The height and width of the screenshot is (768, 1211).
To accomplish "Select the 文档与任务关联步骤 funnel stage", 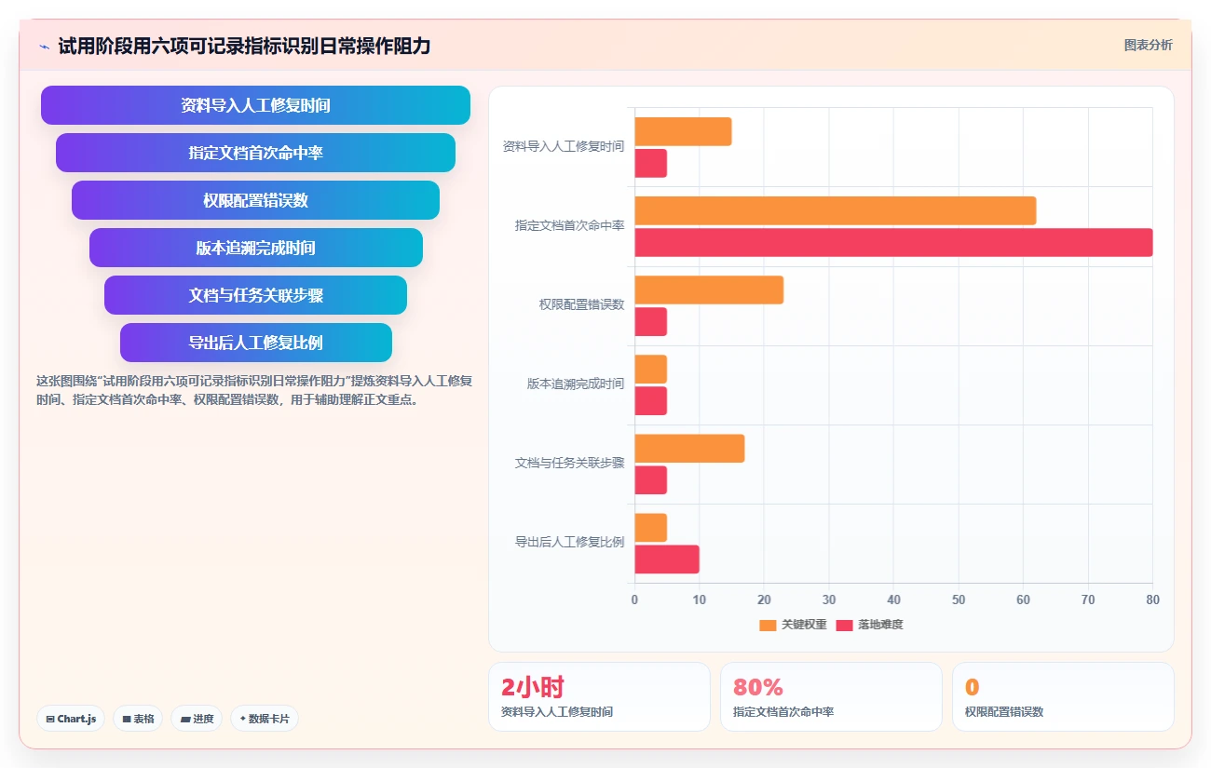I will (x=255, y=295).
